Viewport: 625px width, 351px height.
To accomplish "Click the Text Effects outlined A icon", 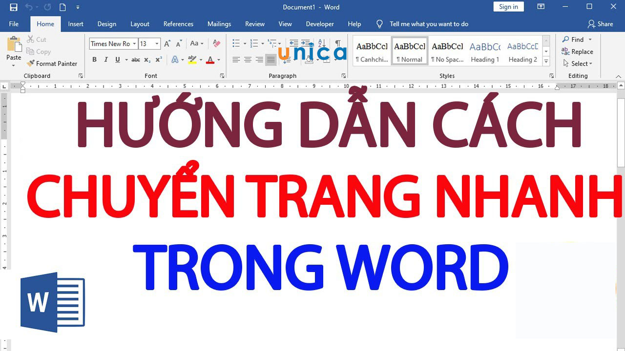I will [175, 59].
